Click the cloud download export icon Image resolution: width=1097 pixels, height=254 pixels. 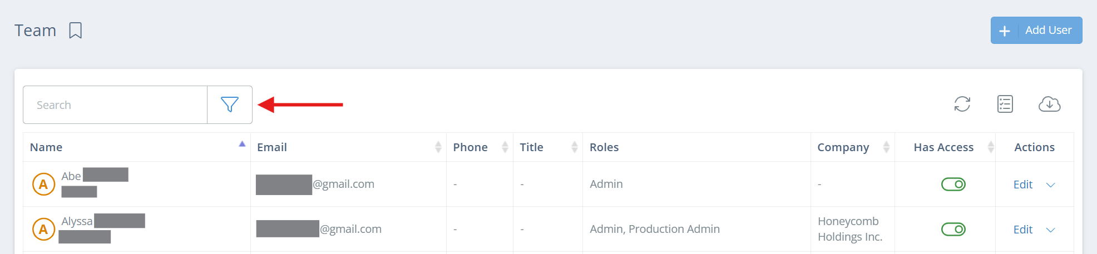[x=1049, y=104]
